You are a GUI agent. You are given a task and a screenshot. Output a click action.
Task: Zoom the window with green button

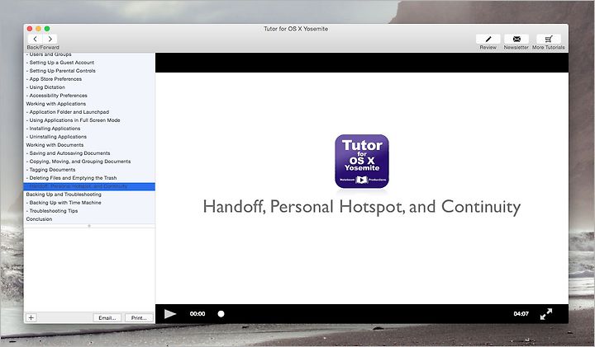tap(47, 29)
